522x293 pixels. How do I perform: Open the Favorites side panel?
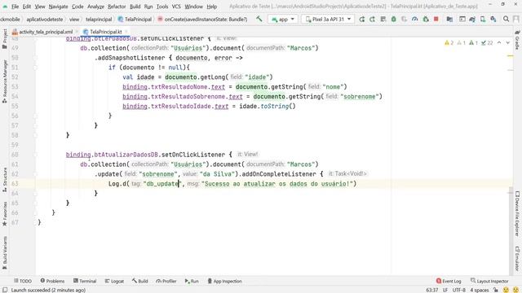[x=5, y=214]
